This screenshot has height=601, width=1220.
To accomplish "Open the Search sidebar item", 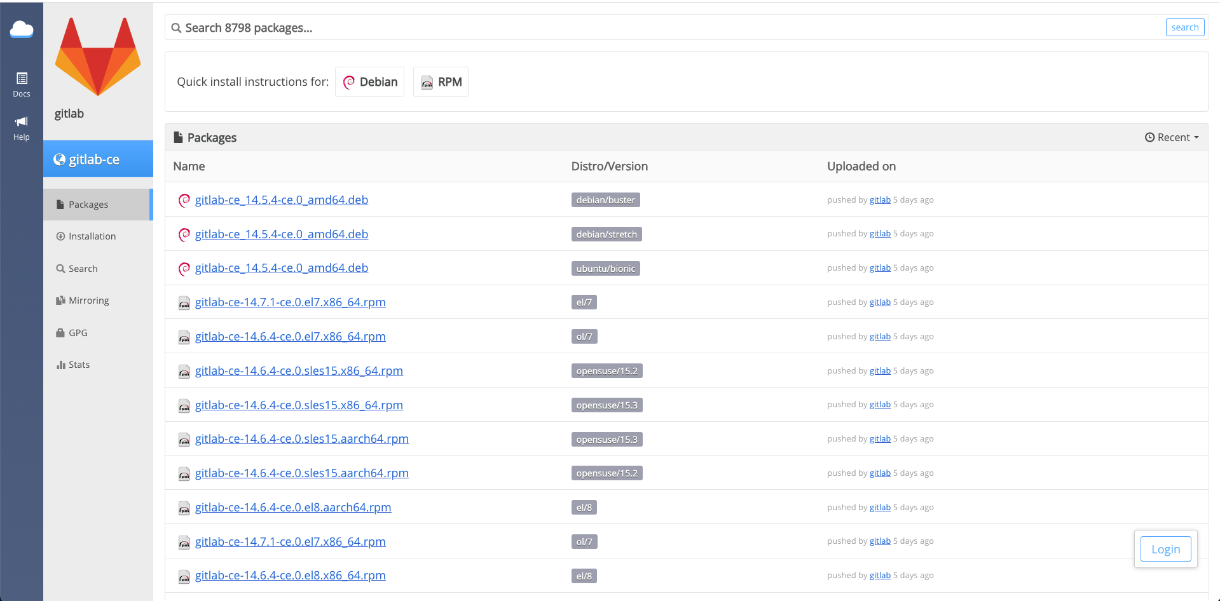I will (x=98, y=269).
